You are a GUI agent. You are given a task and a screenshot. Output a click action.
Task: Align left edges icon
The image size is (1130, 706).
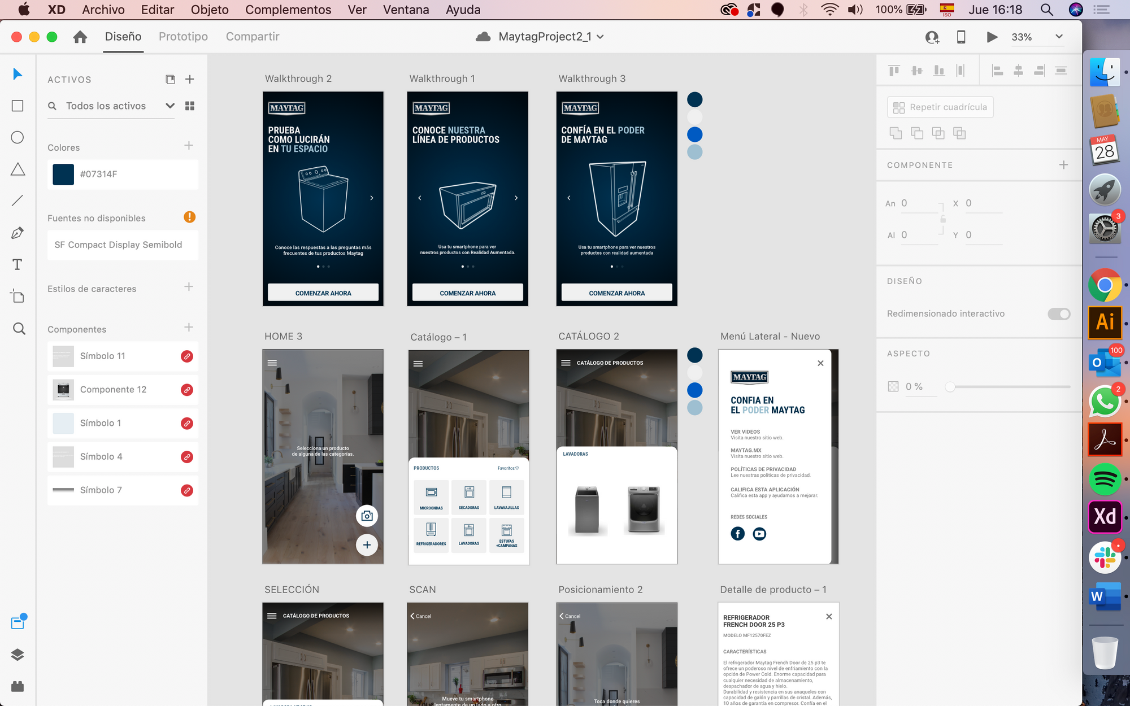(x=997, y=71)
